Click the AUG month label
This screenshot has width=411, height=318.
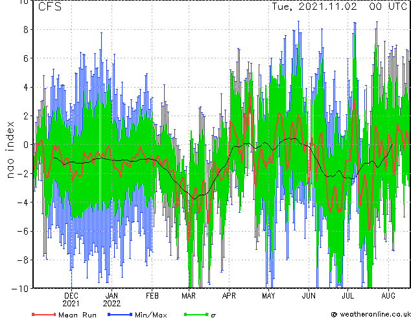click(x=388, y=296)
